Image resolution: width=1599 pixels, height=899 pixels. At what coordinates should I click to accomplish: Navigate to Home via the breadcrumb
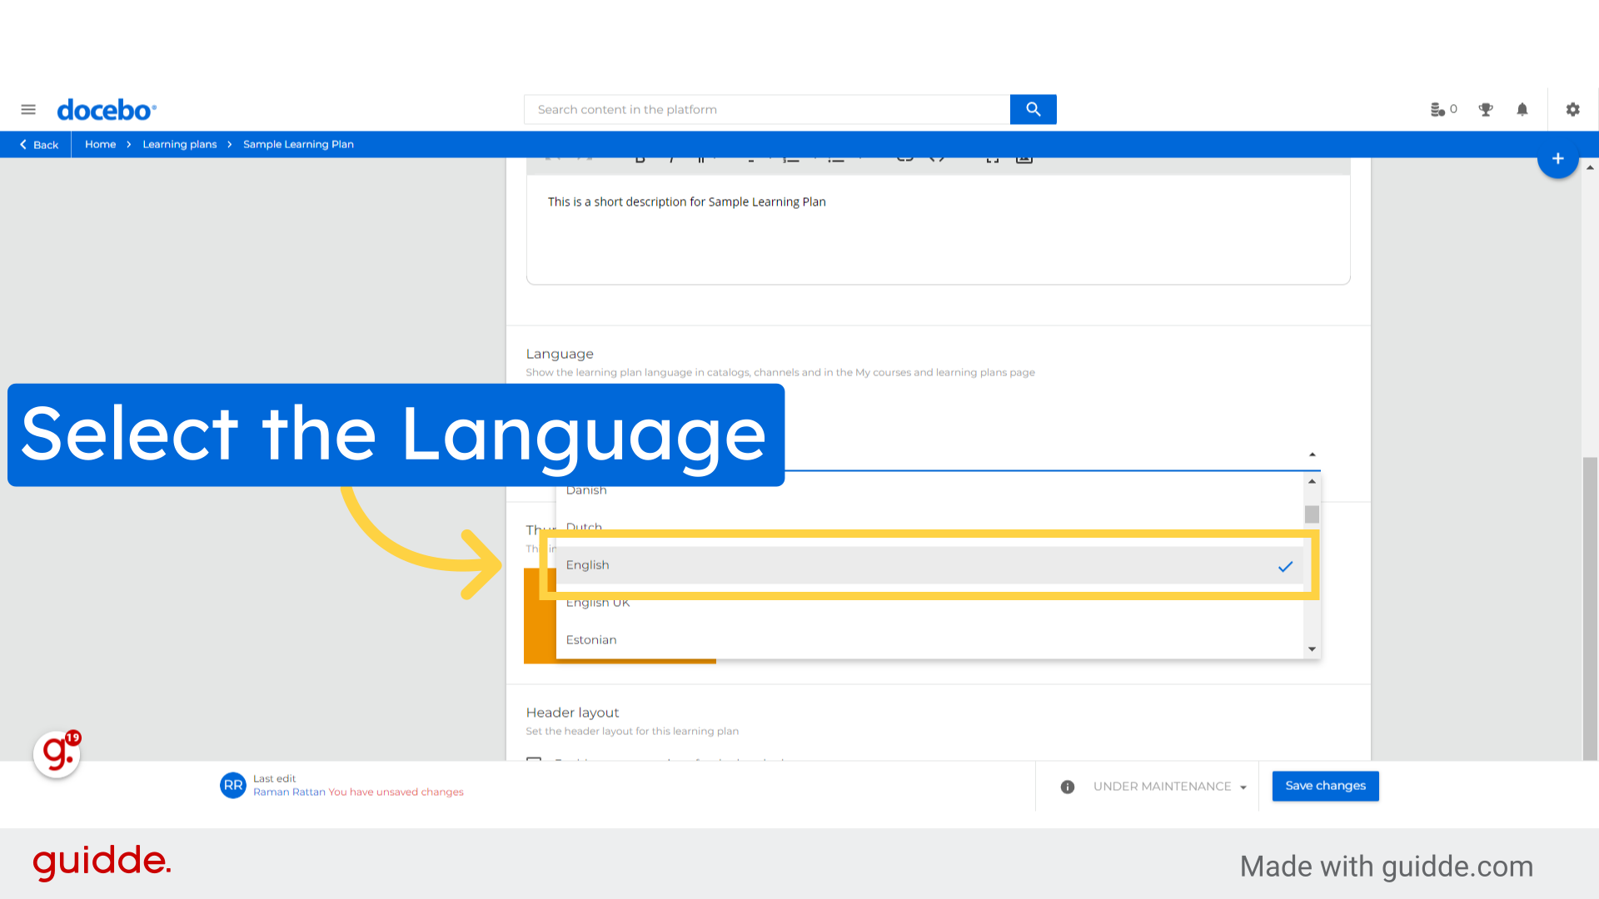[x=100, y=144]
